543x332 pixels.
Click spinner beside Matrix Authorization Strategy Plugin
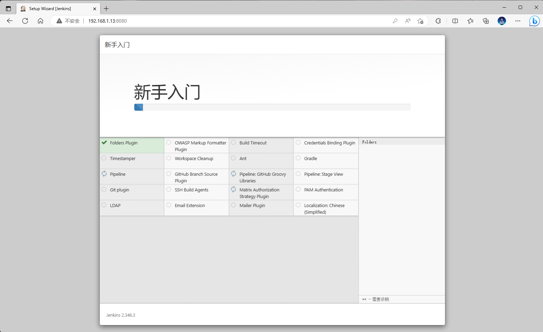(234, 189)
